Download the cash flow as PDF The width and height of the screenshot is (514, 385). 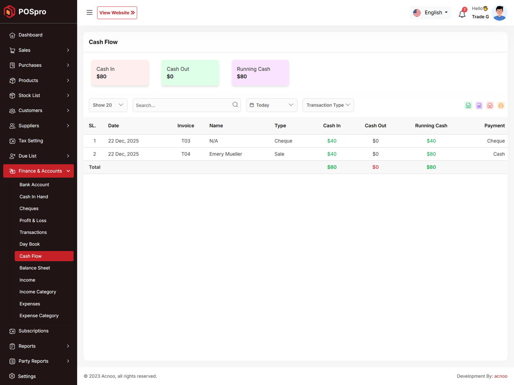pos(490,105)
